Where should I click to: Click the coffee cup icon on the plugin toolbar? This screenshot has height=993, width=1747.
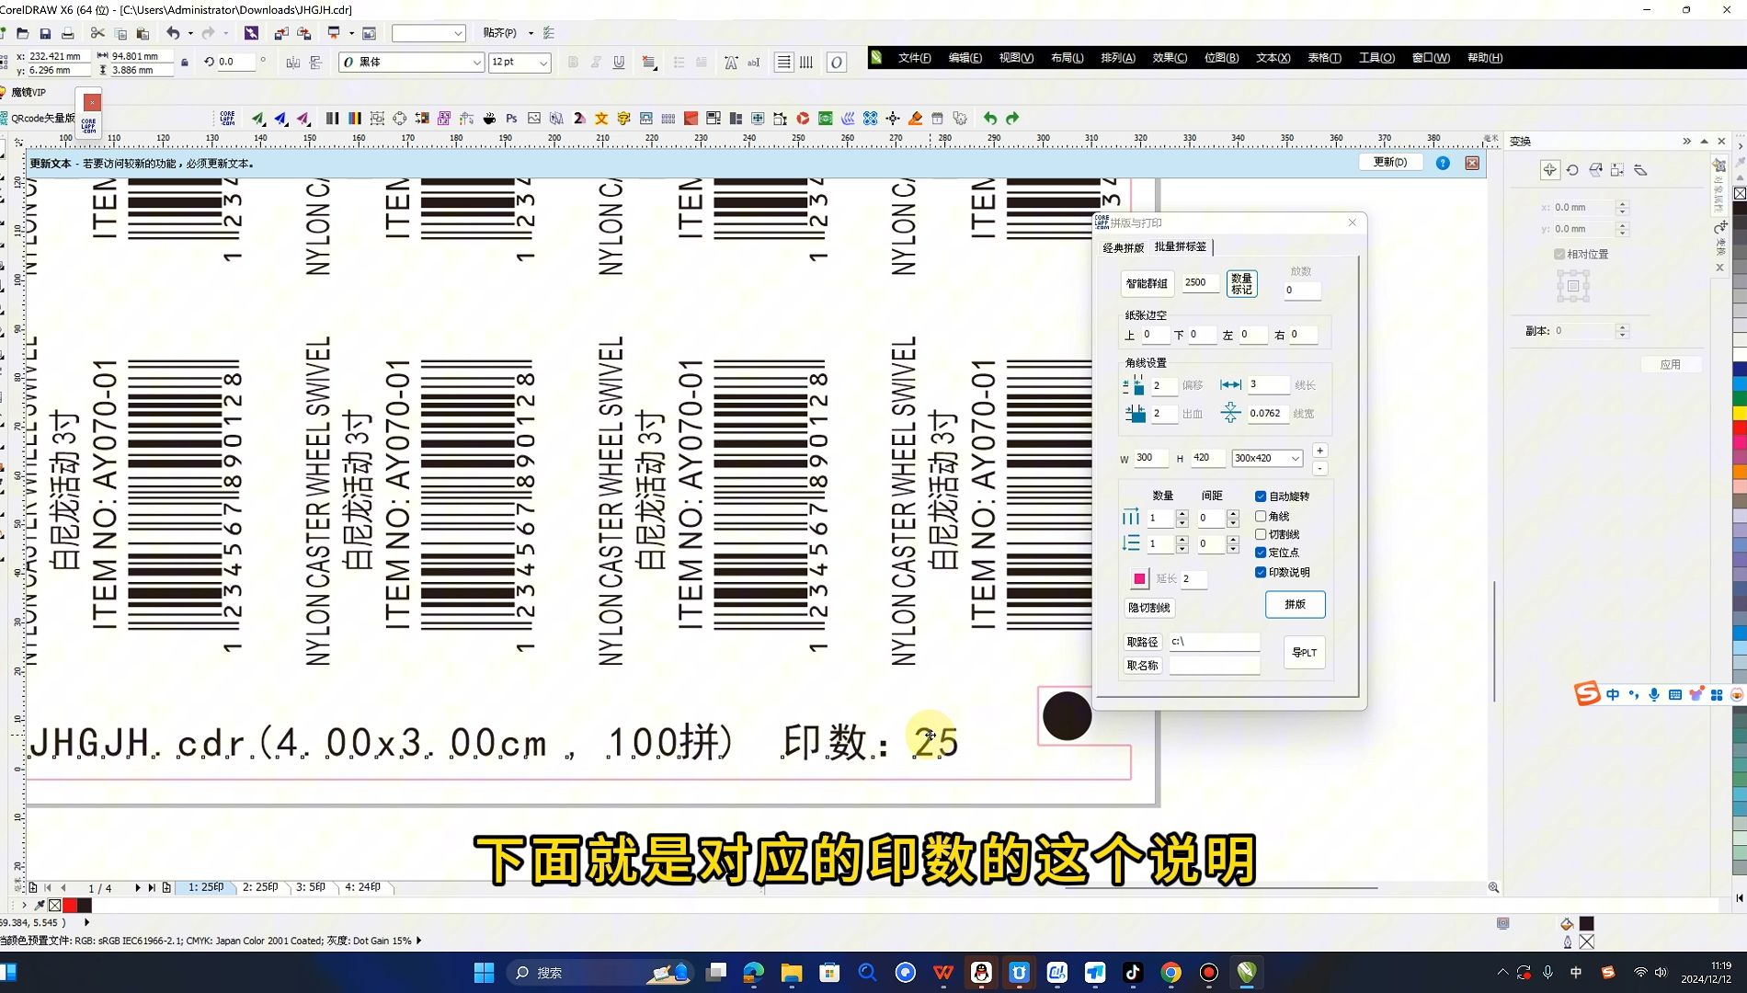pyautogui.click(x=488, y=118)
